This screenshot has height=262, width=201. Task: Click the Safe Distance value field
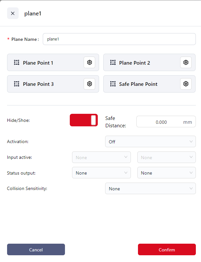coord(161,122)
